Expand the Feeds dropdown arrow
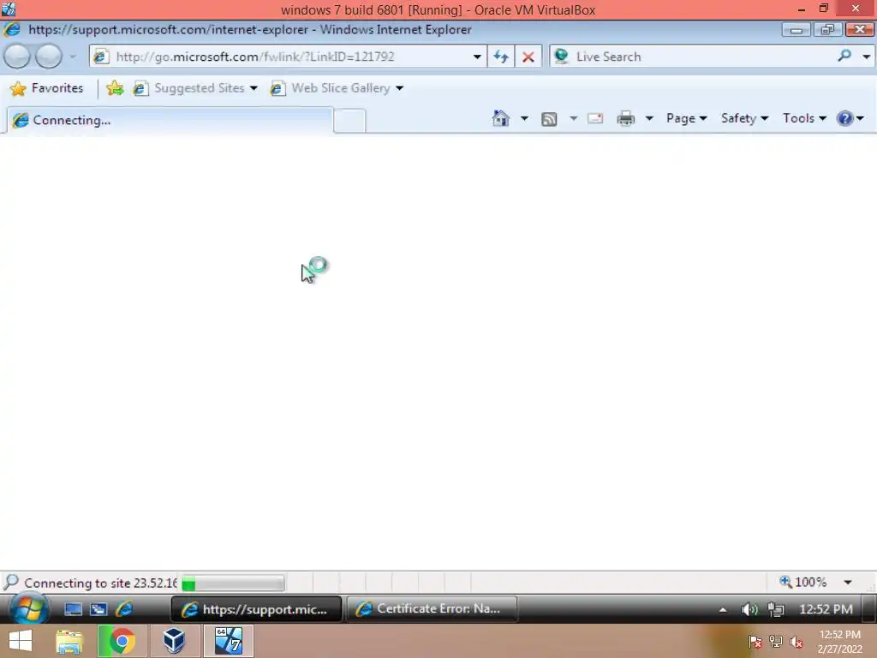Viewport: 877px width, 658px height. click(573, 118)
